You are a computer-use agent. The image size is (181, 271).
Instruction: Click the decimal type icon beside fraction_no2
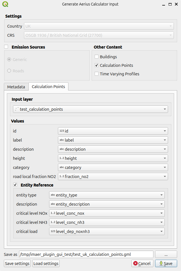(x=62, y=176)
